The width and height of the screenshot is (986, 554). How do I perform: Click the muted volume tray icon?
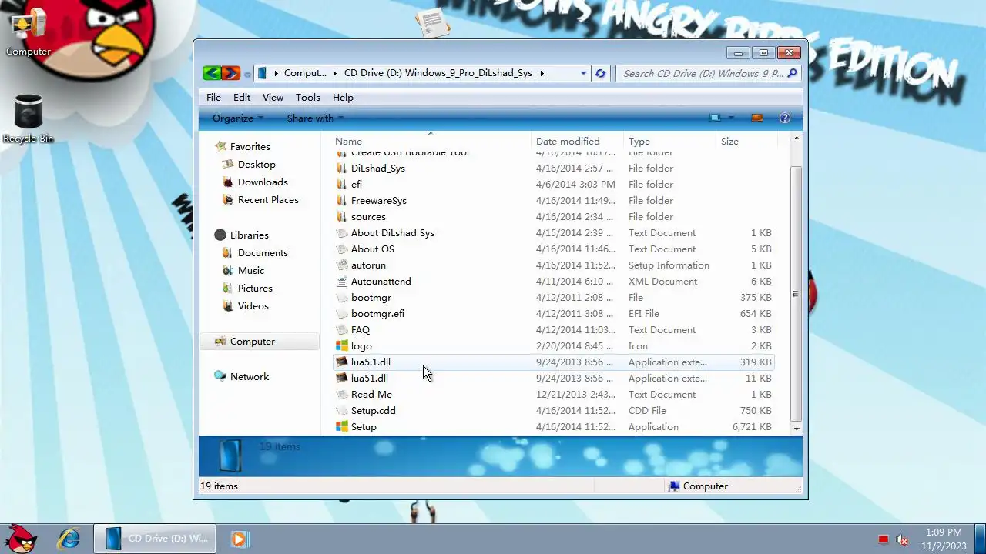(902, 539)
